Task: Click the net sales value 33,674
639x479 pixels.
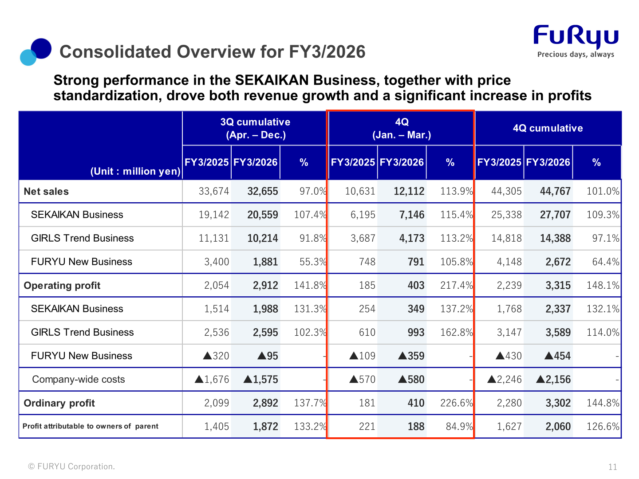Action: point(214,191)
